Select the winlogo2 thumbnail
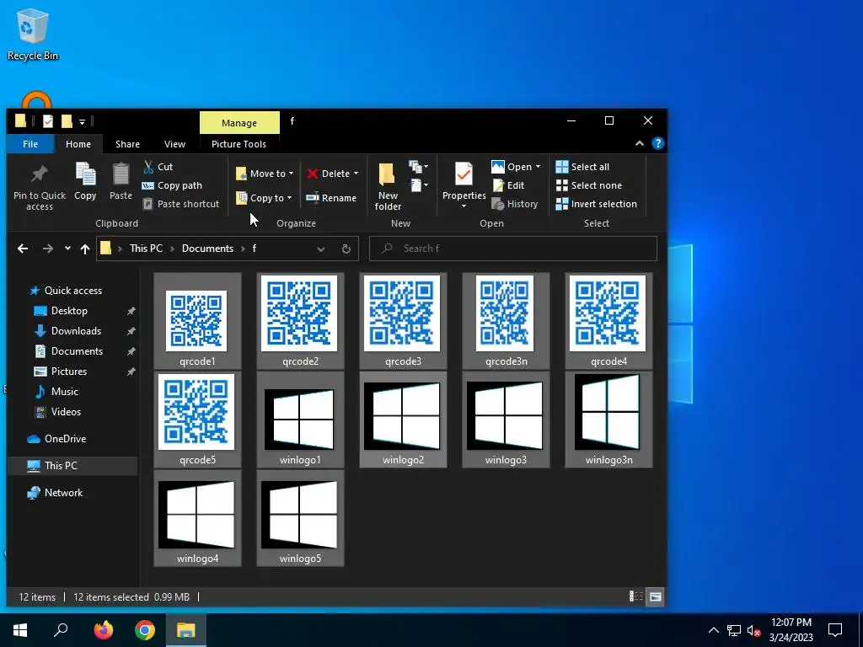 [x=403, y=420]
